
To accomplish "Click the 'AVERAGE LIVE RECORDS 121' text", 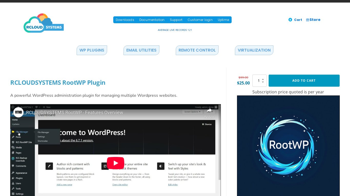I will pyautogui.click(x=175, y=30).
